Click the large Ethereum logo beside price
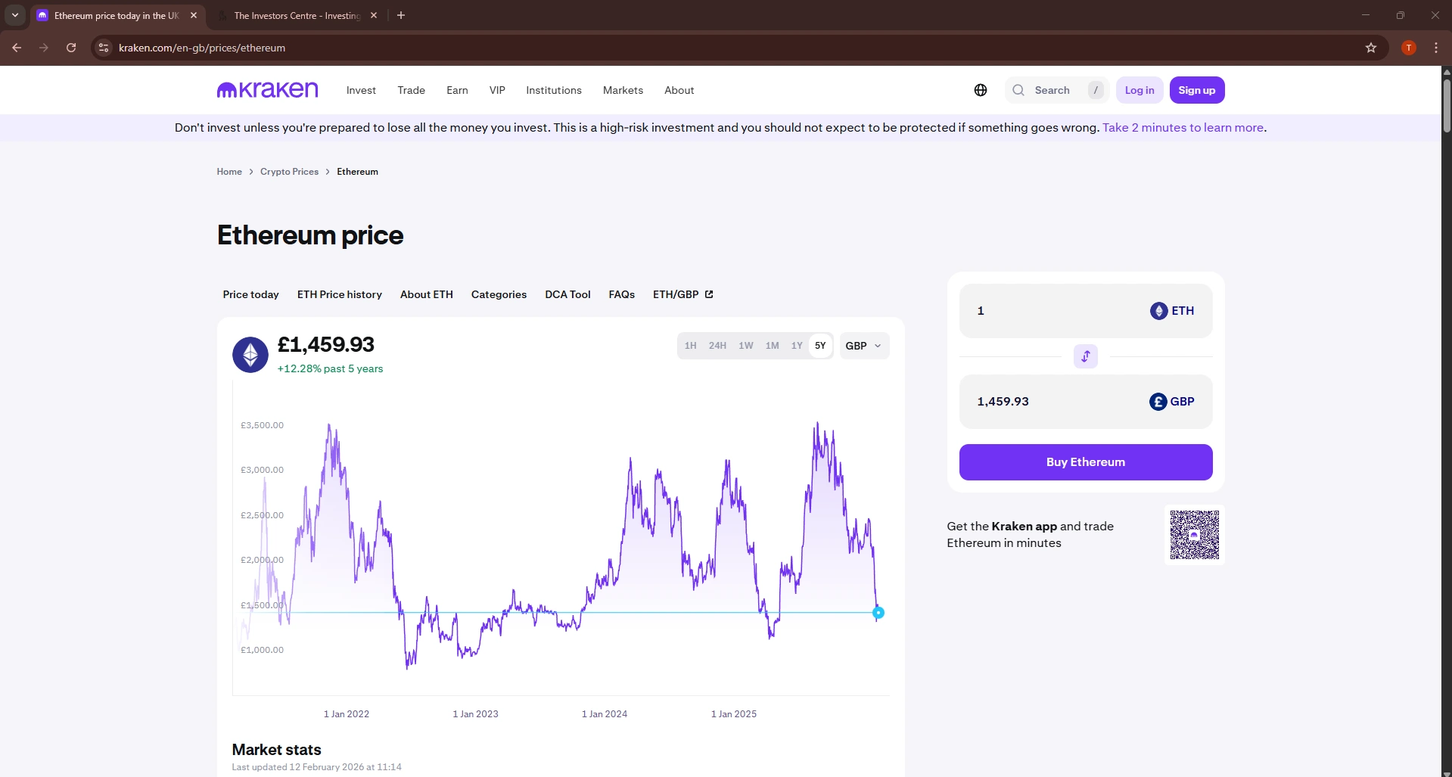This screenshot has height=777, width=1452. [x=250, y=355]
